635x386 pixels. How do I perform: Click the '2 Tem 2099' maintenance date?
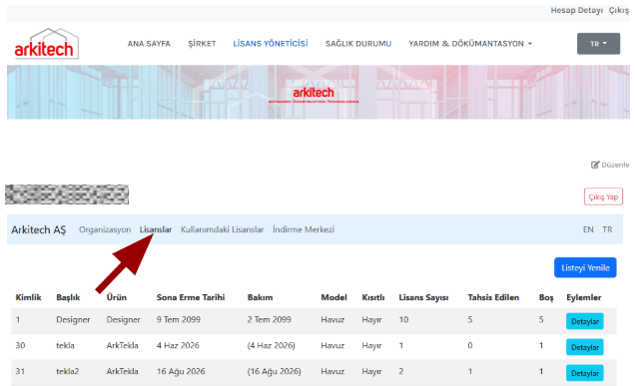tap(270, 319)
